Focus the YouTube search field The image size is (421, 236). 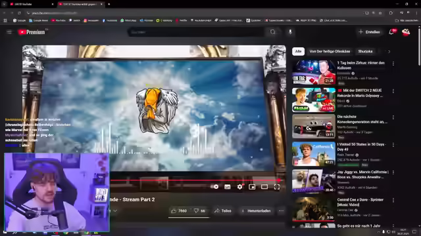pos(196,32)
